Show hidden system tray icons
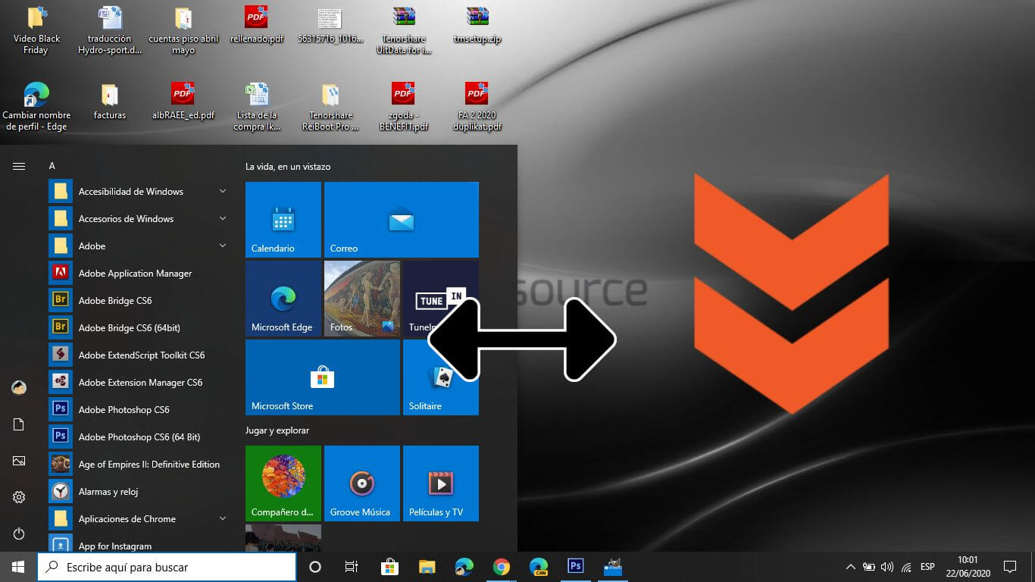1035x582 pixels. 850,567
